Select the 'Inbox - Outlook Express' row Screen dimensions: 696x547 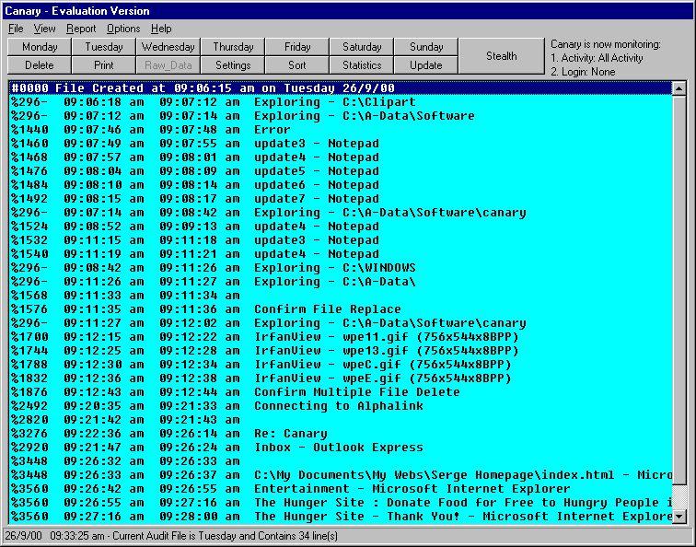(x=341, y=448)
